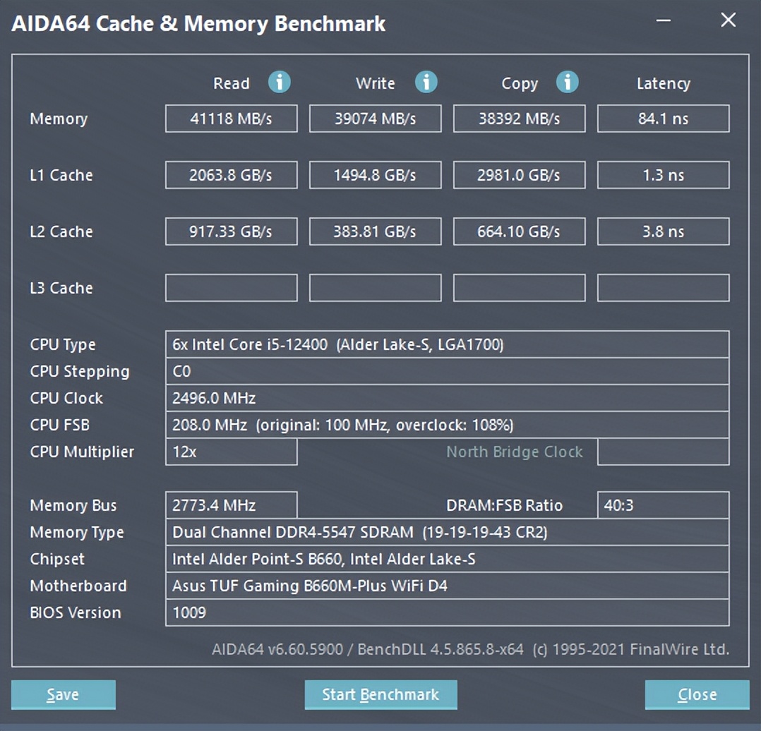
Task: Minimize the AIDA64 benchmark window
Action: coord(662,21)
